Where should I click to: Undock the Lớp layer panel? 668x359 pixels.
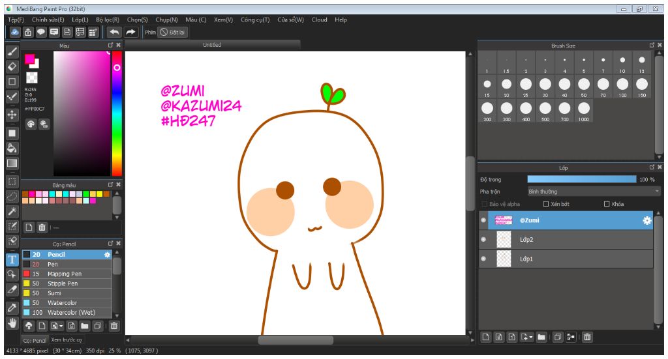click(x=652, y=167)
